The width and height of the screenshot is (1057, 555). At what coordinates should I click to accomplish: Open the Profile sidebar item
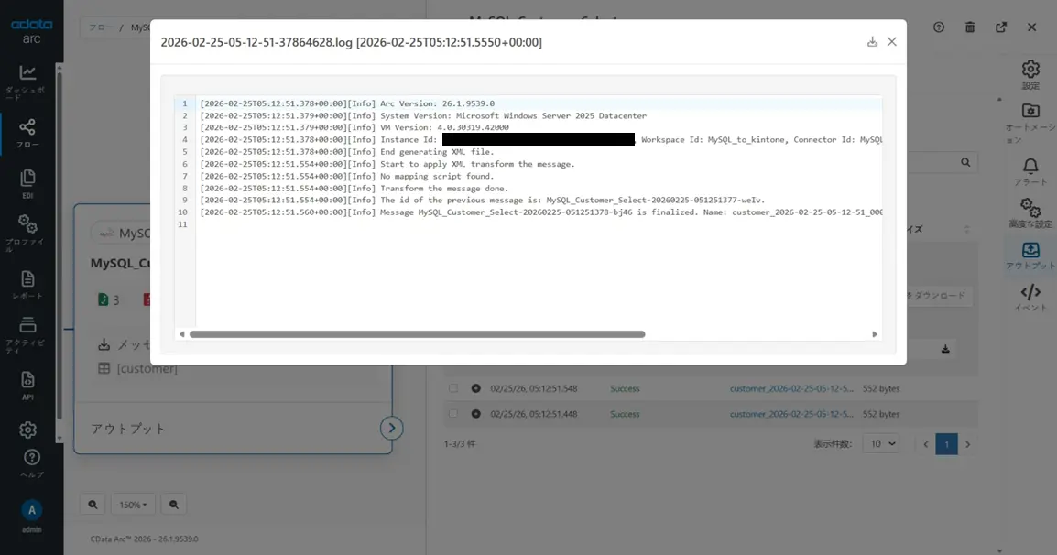click(x=27, y=233)
